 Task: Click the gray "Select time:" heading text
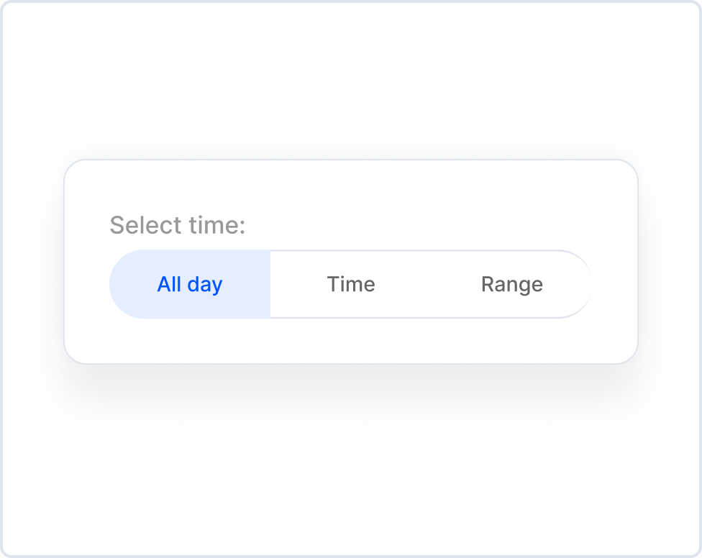click(x=178, y=225)
